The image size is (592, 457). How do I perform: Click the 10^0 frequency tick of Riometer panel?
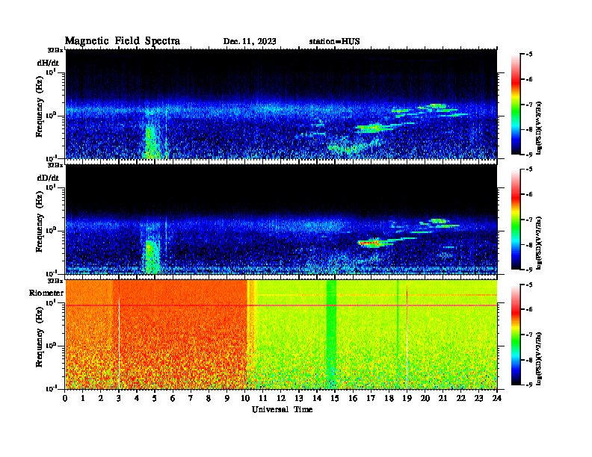tap(50, 346)
